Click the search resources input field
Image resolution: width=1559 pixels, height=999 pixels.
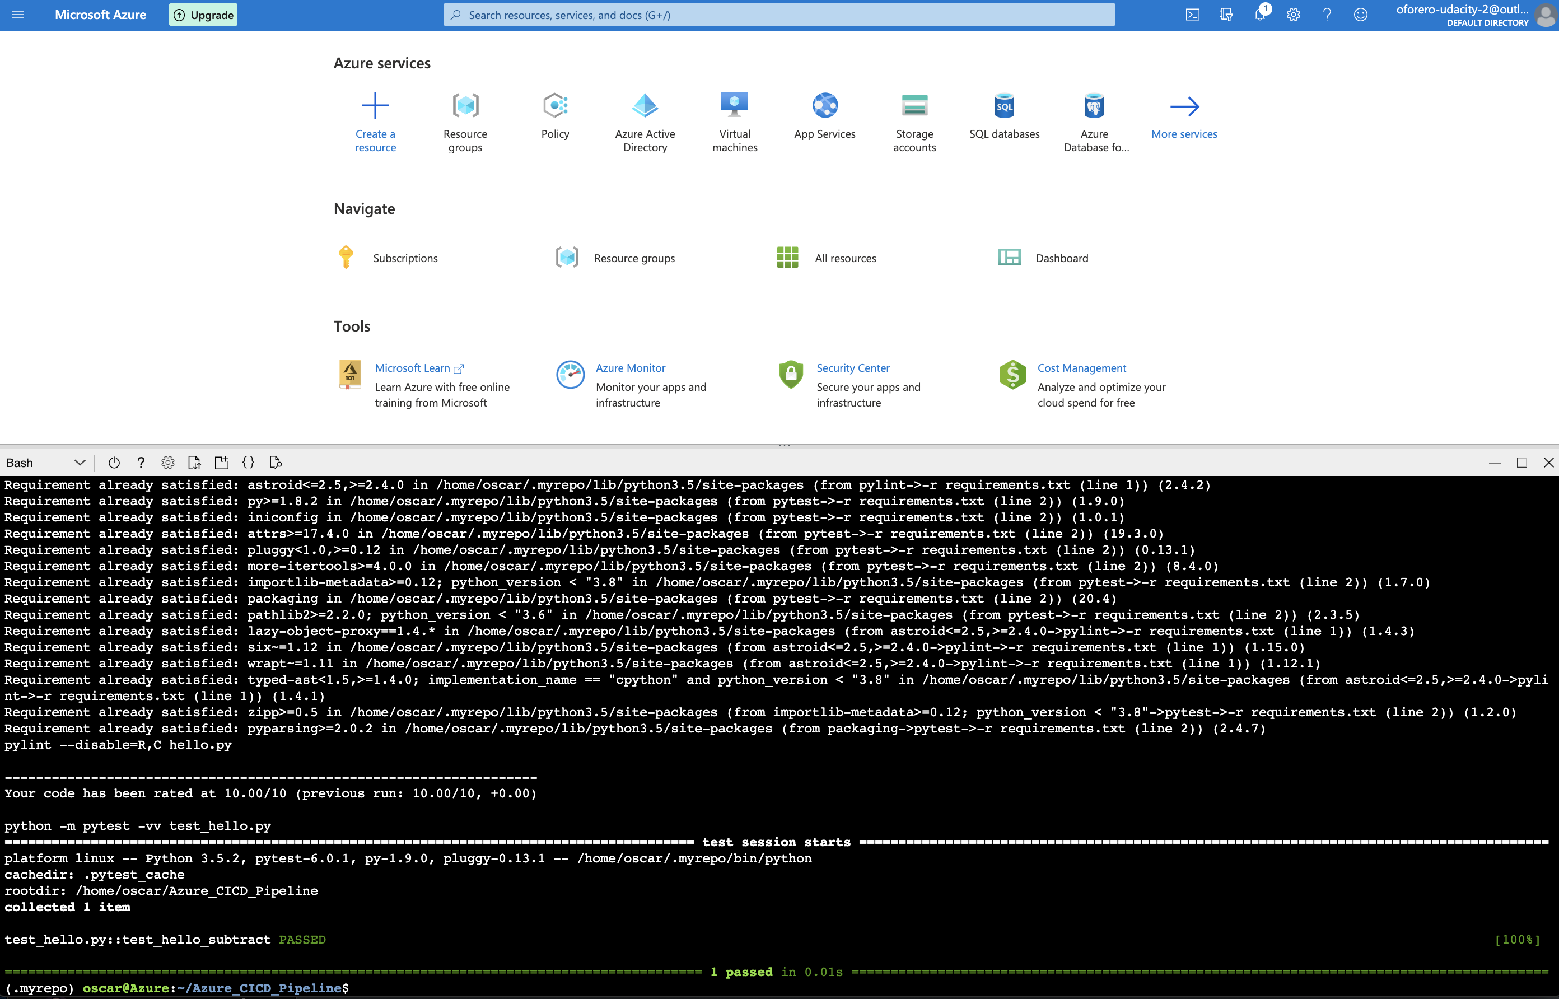click(778, 15)
